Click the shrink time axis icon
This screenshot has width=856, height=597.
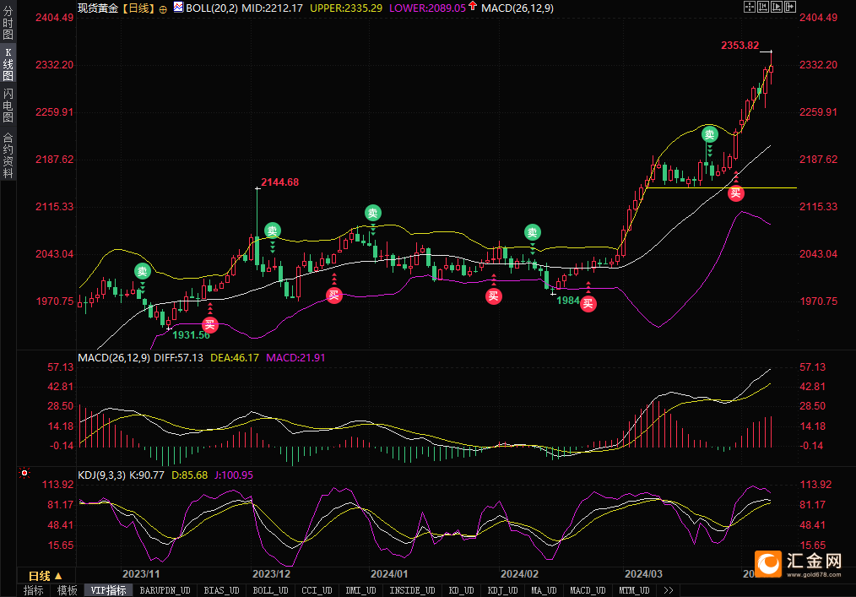click(763, 7)
